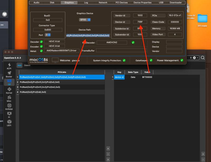211x162 pixels.
Task: Select the first PCILists row ending Pci(0x0,0x0)/Pci(0x0,0x0)
Action: tap(62, 77)
